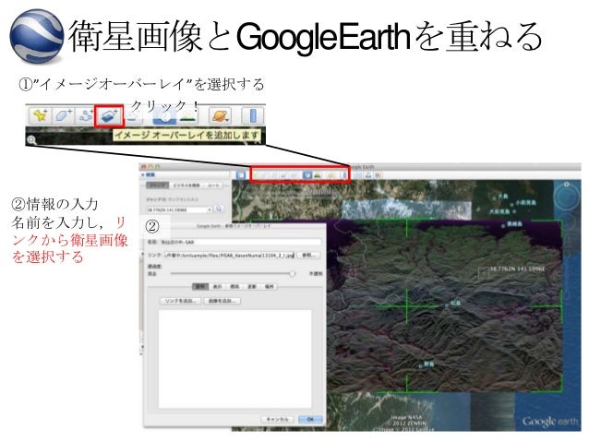This screenshot has width=589, height=442.
Task: Open the planet switcher (Saturn) icon in the enlarged toolbar
Action: 220,116
